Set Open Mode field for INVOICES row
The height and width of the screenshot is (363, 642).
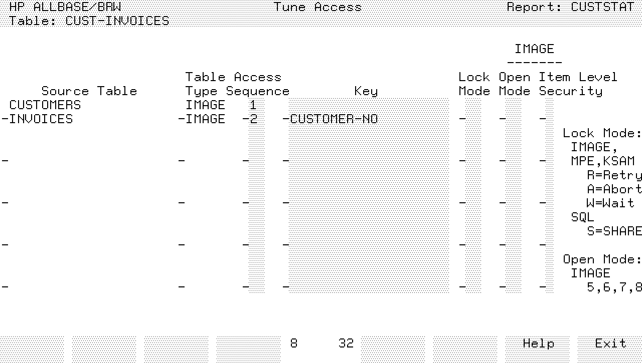pyautogui.click(x=513, y=119)
